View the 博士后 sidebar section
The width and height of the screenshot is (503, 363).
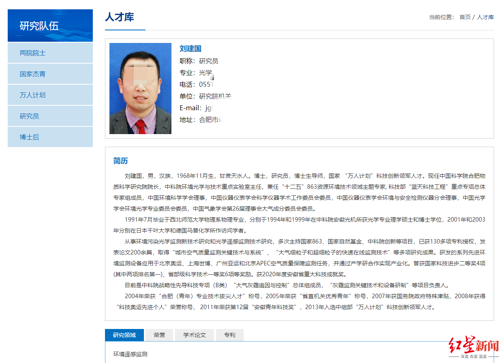(29, 137)
